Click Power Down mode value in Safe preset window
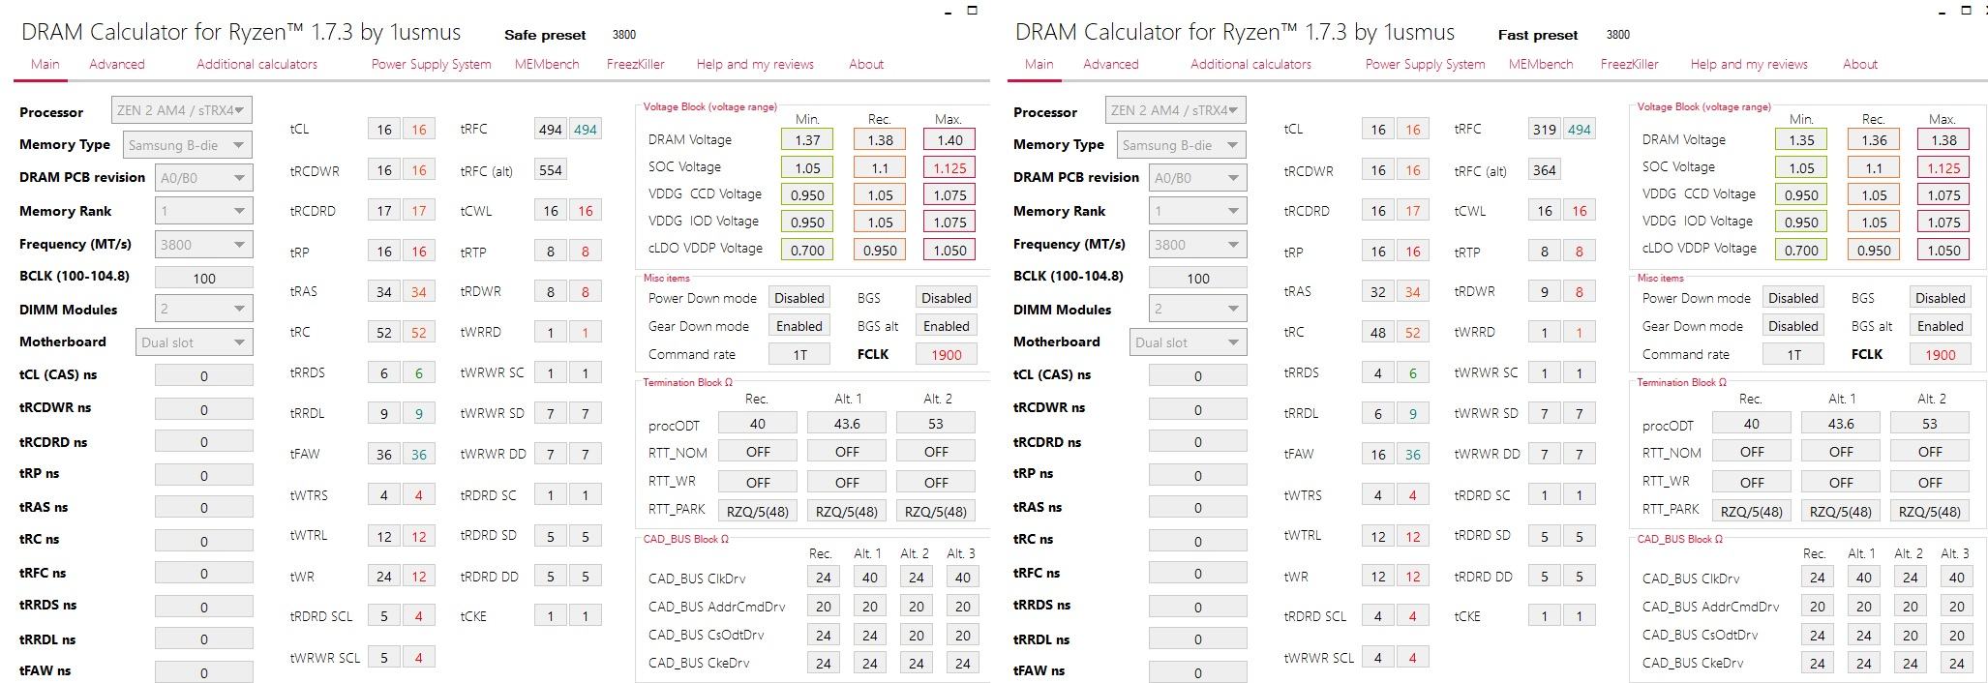1988x683 pixels. click(x=799, y=298)
